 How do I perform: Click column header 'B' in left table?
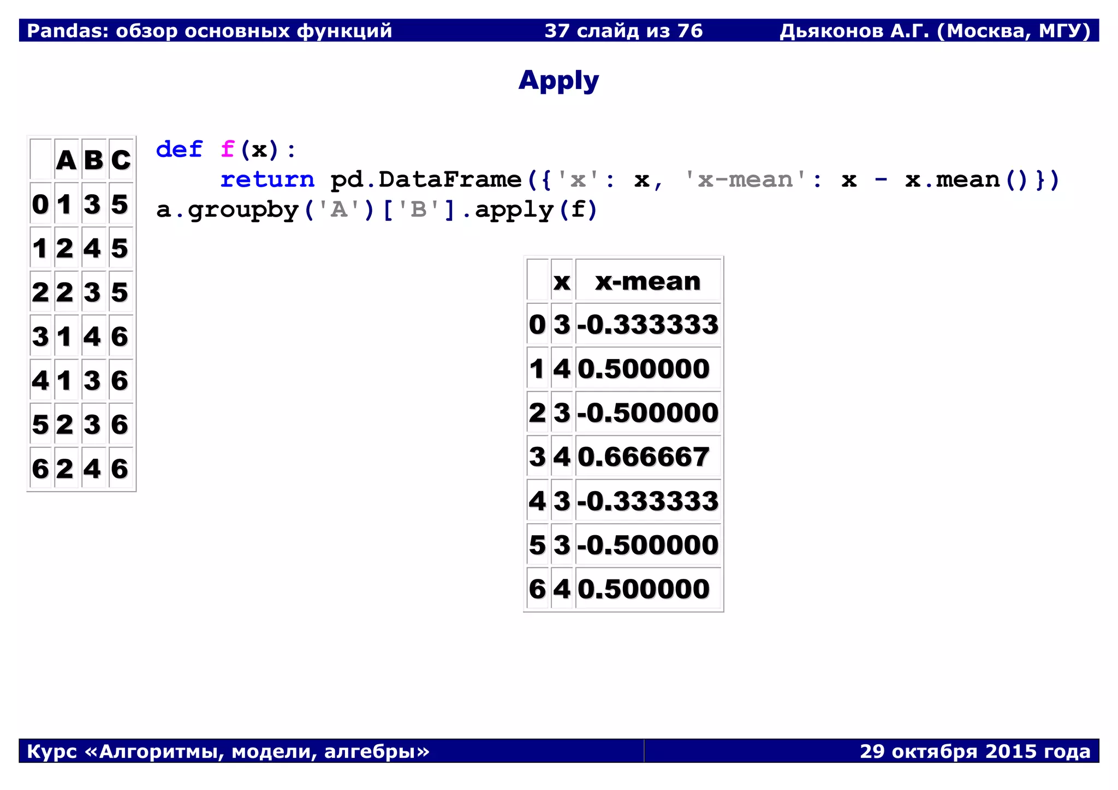tap(93, 160)
